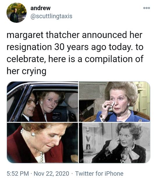The height and width of the screenshot is (181, 157).
Task: Open the Twitter for iPhone source link
Action: coord(99,174)
